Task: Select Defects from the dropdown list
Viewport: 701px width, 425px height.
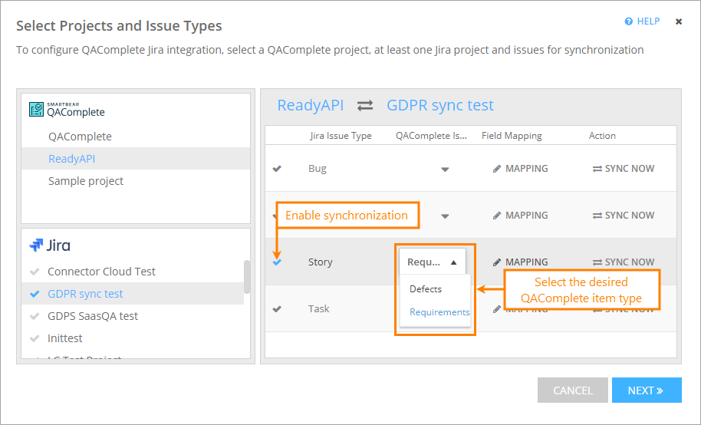Action: 426,289
